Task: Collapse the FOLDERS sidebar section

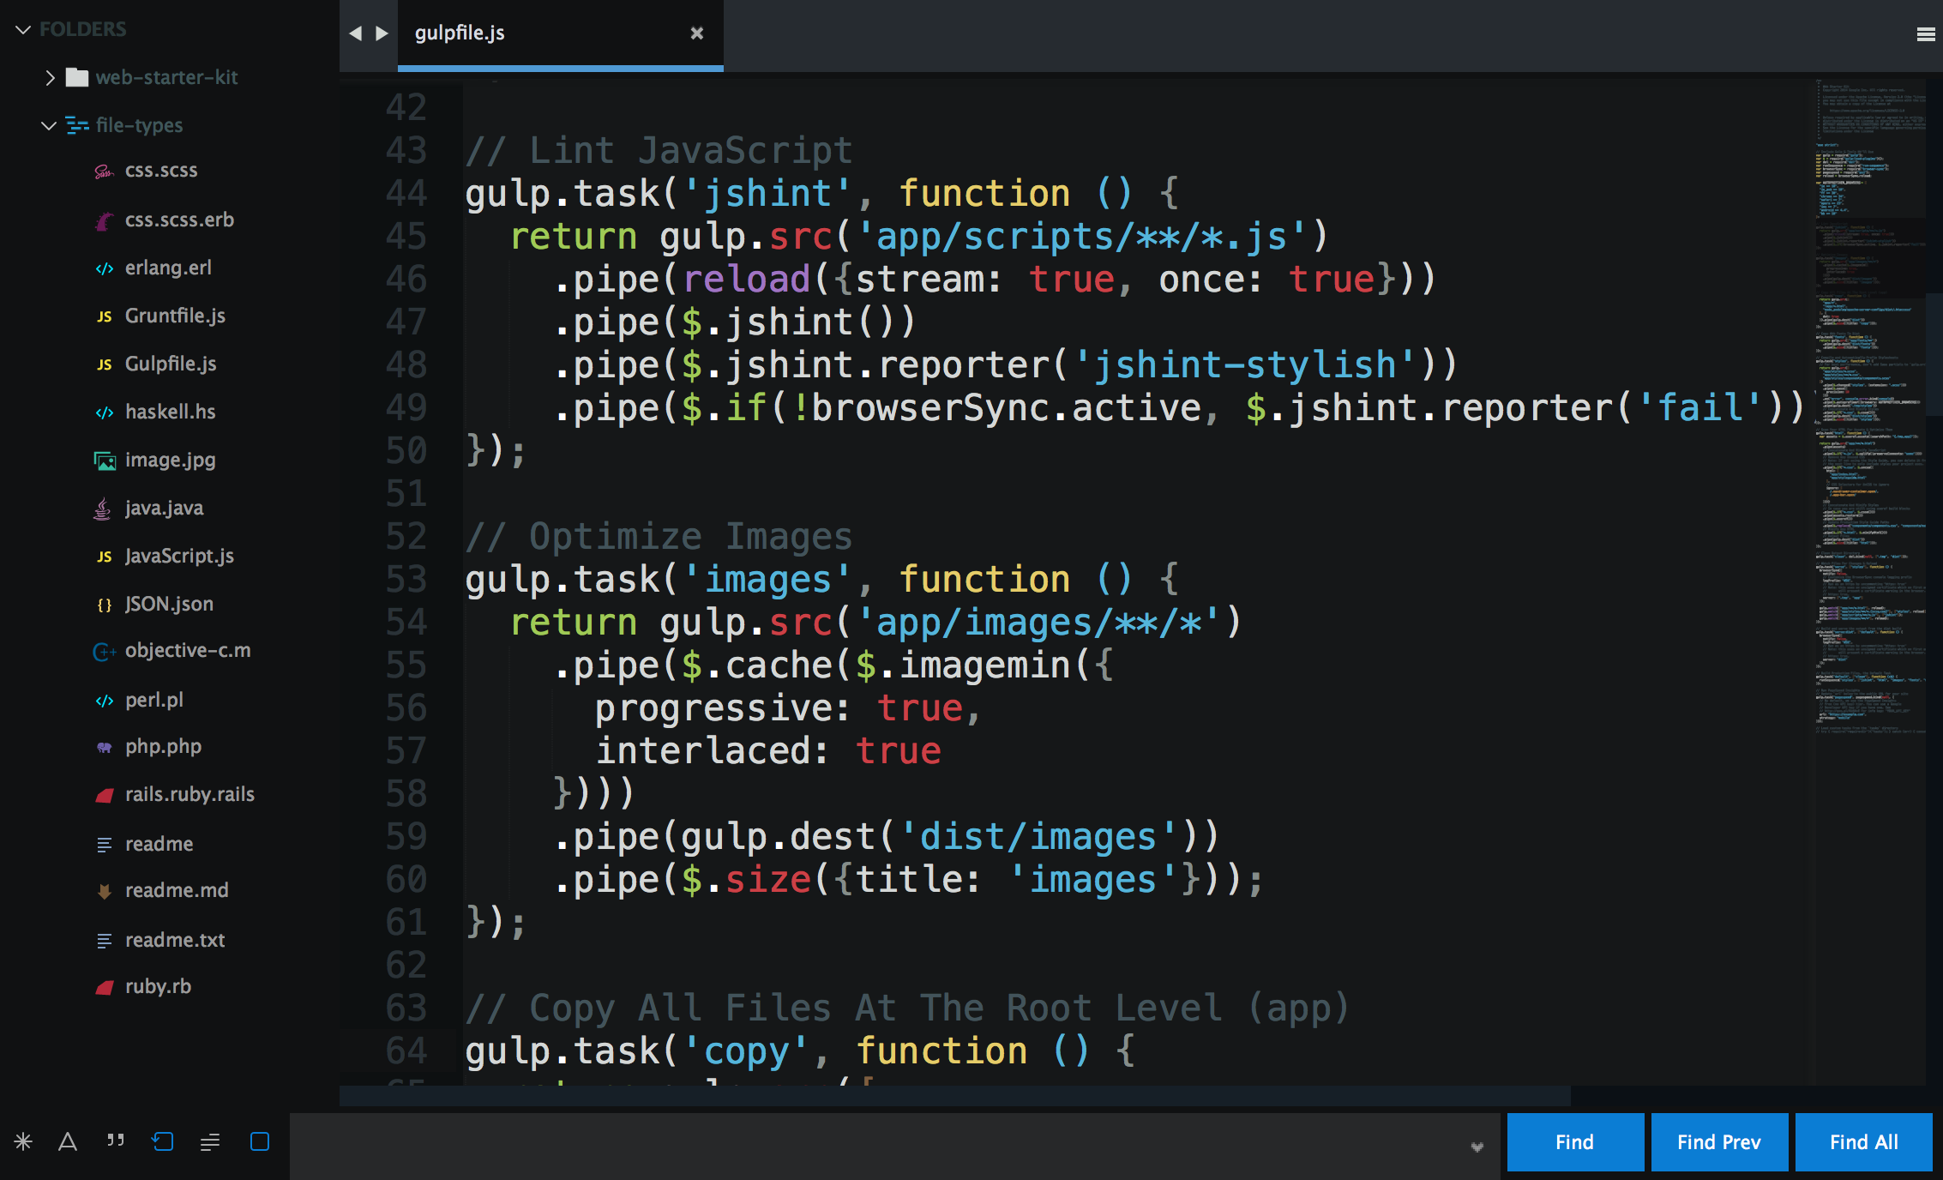Action: tap(24, 28)
